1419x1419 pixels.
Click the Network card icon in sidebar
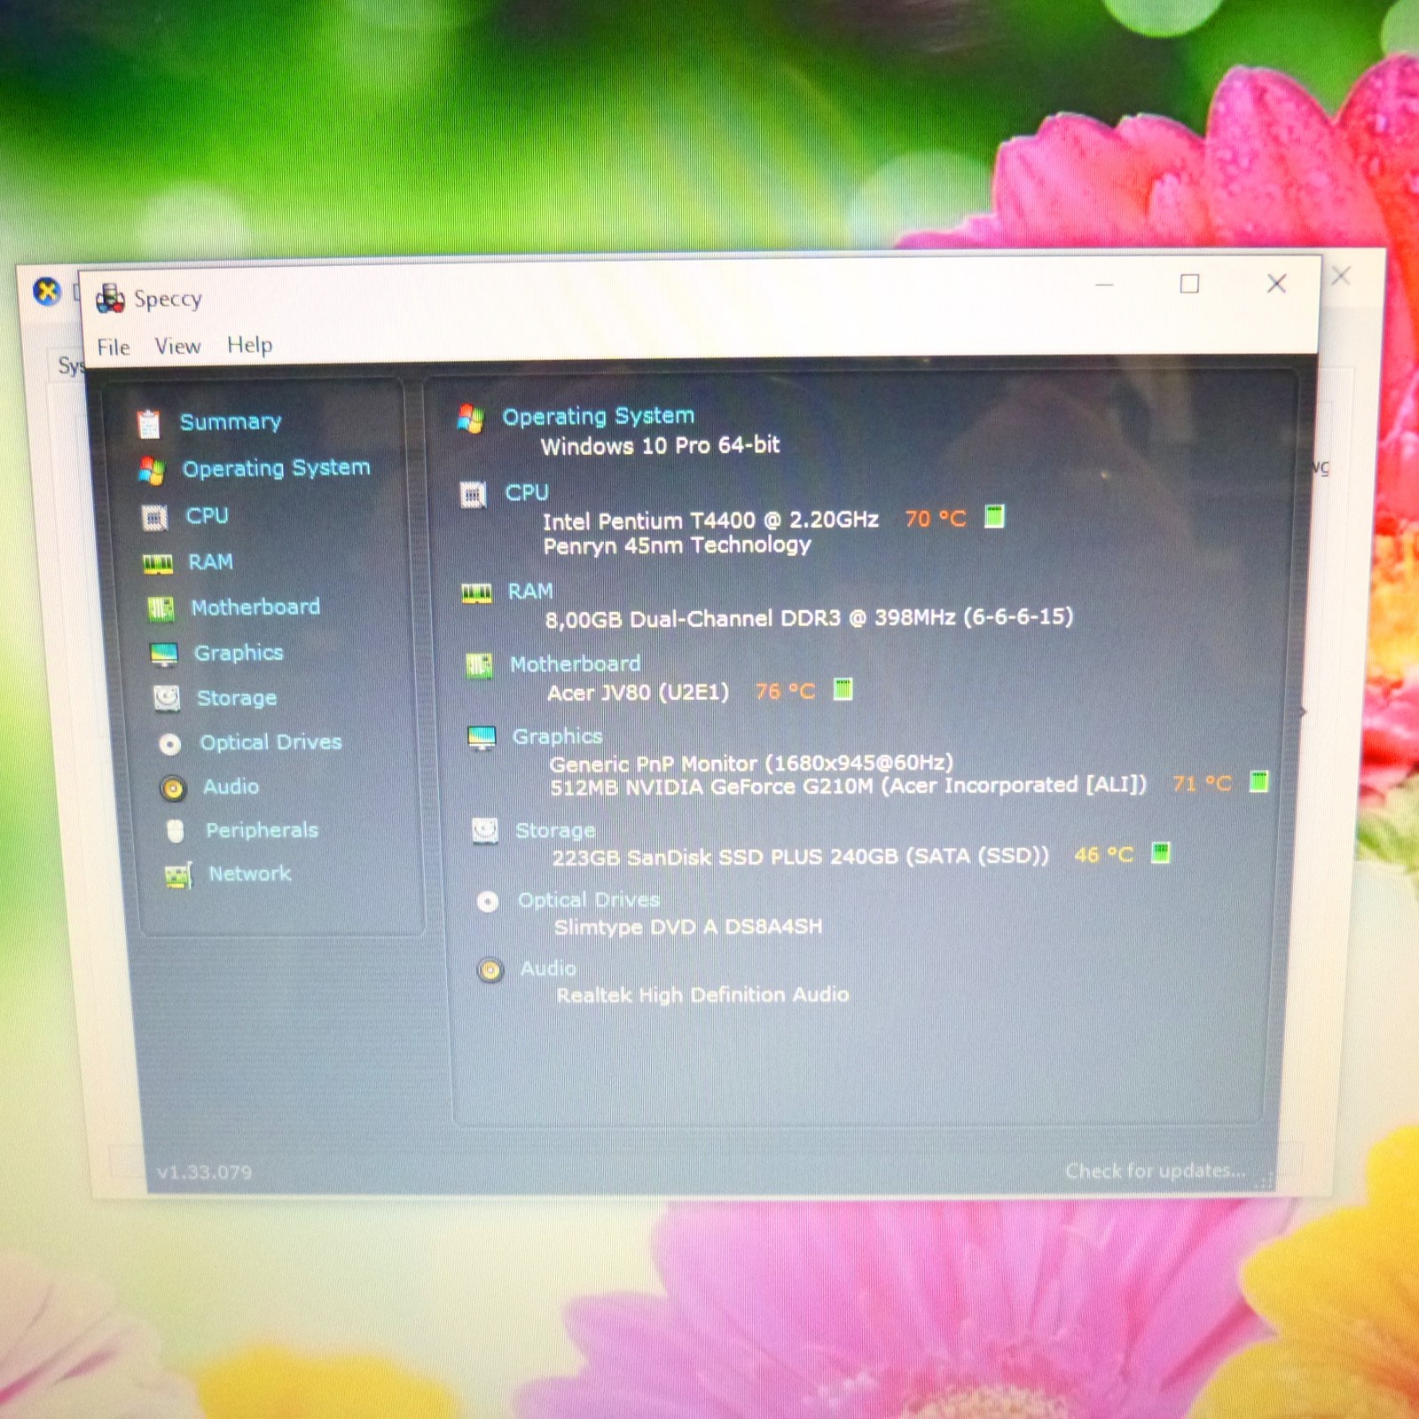(x=178, y=876)
